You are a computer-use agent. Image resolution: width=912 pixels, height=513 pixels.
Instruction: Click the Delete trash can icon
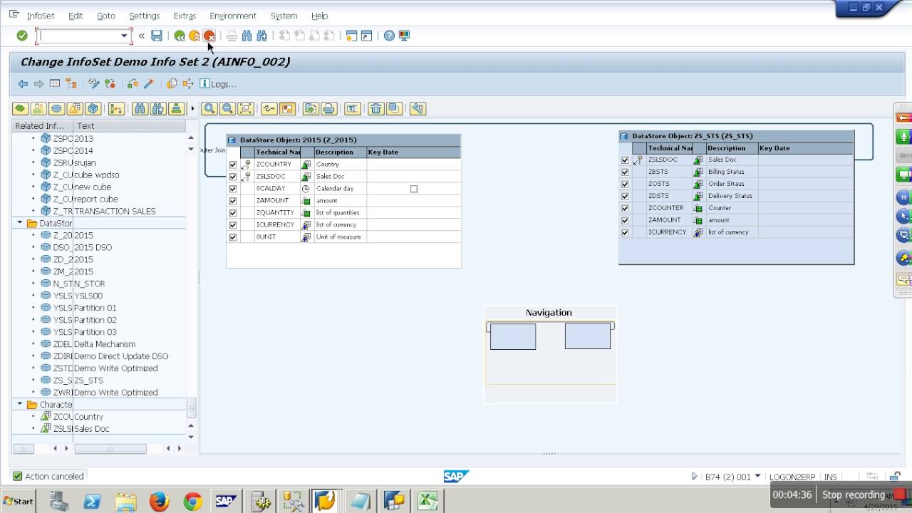tap(375, 108)
